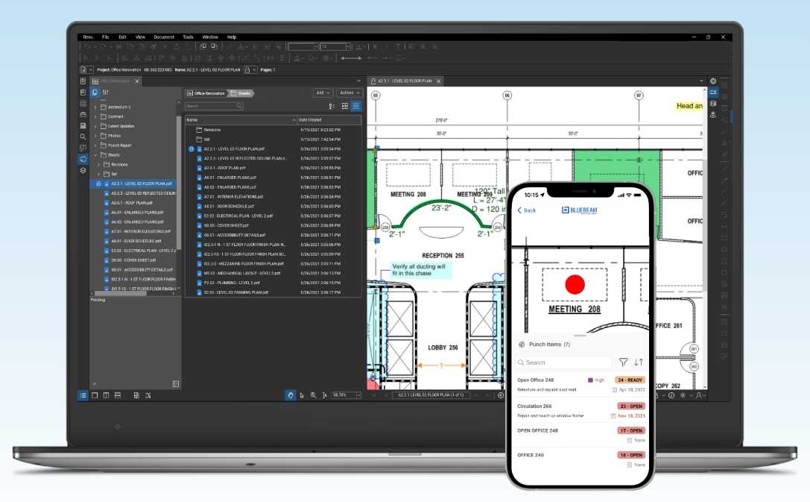Image resolution: width=810 pixels, height=502 pixels.
Task: Click the filter funnel icon in Punch Items
Action: pos(623,363)
